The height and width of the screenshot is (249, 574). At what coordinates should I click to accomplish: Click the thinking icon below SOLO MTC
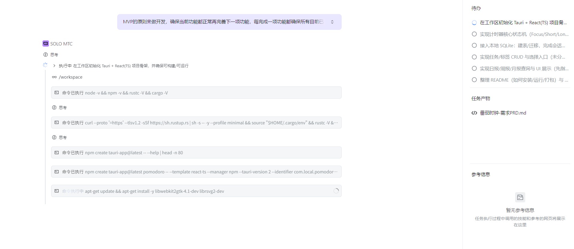point(45,55)
